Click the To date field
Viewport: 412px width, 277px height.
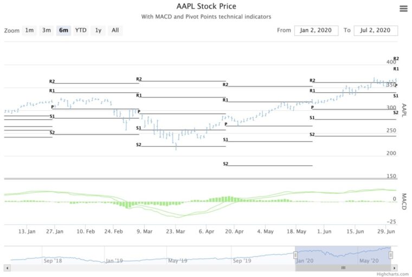point(376,30)
